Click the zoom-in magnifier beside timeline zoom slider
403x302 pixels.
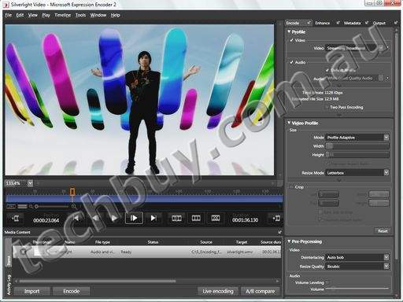[x=74, y=207]
